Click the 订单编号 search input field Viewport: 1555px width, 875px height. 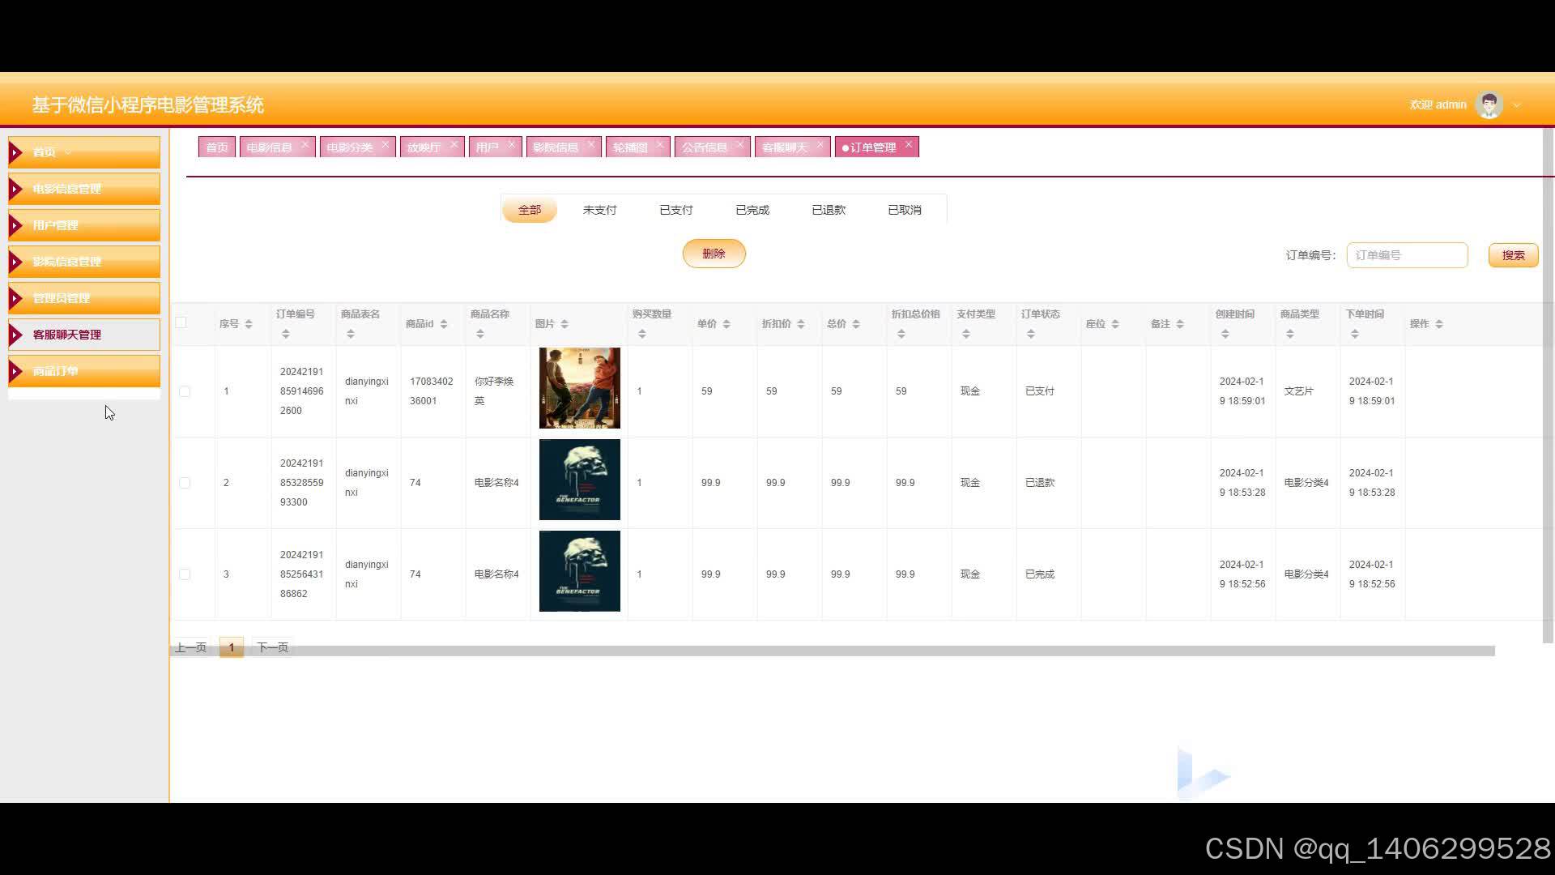[x=1407, y=255]
